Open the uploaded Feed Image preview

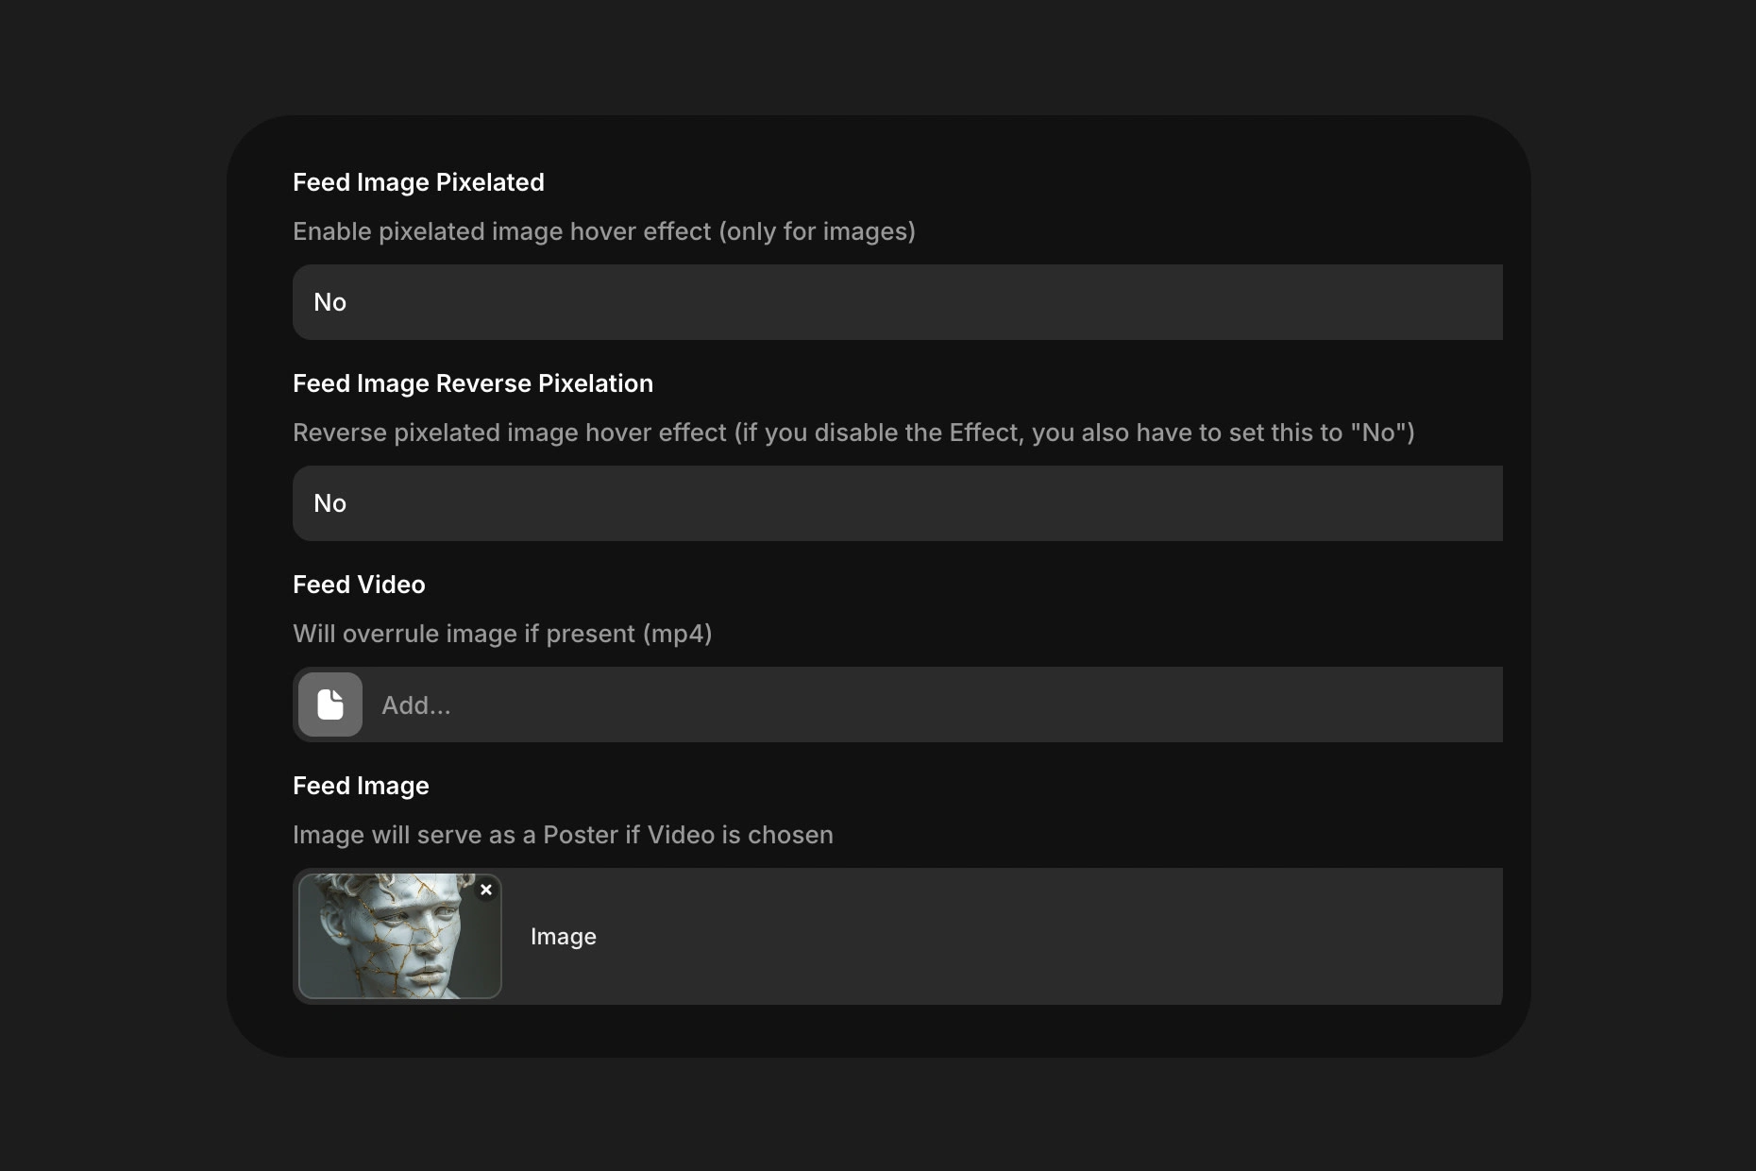[x=399, y=937]
